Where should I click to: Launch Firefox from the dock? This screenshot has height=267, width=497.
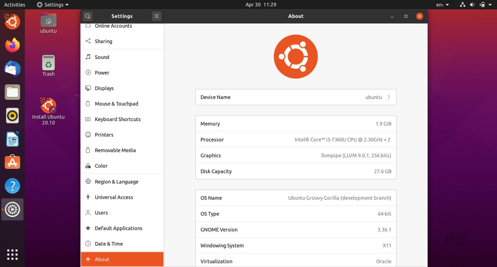click(x=12, y=45)
